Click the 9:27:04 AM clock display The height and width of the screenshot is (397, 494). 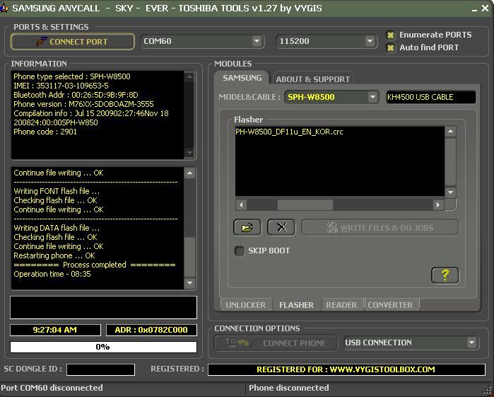pos(55,330)
